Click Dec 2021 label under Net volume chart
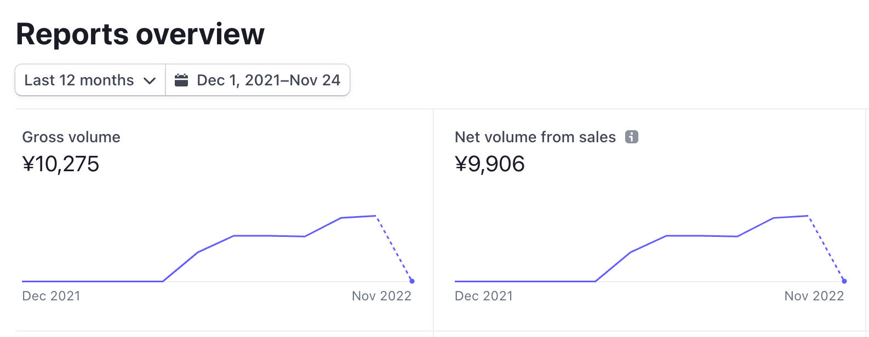This screenshot has width=869, height=337. coord(484,296)
